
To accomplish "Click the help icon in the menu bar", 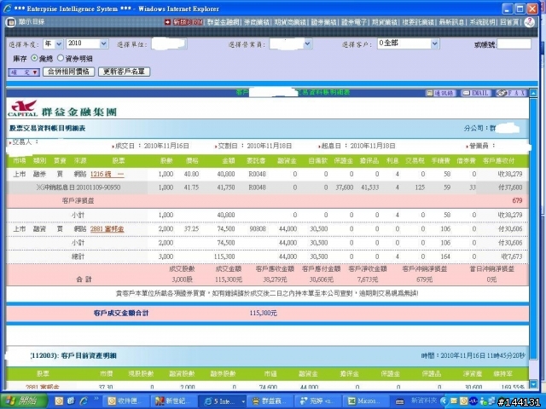I will 529,22.
